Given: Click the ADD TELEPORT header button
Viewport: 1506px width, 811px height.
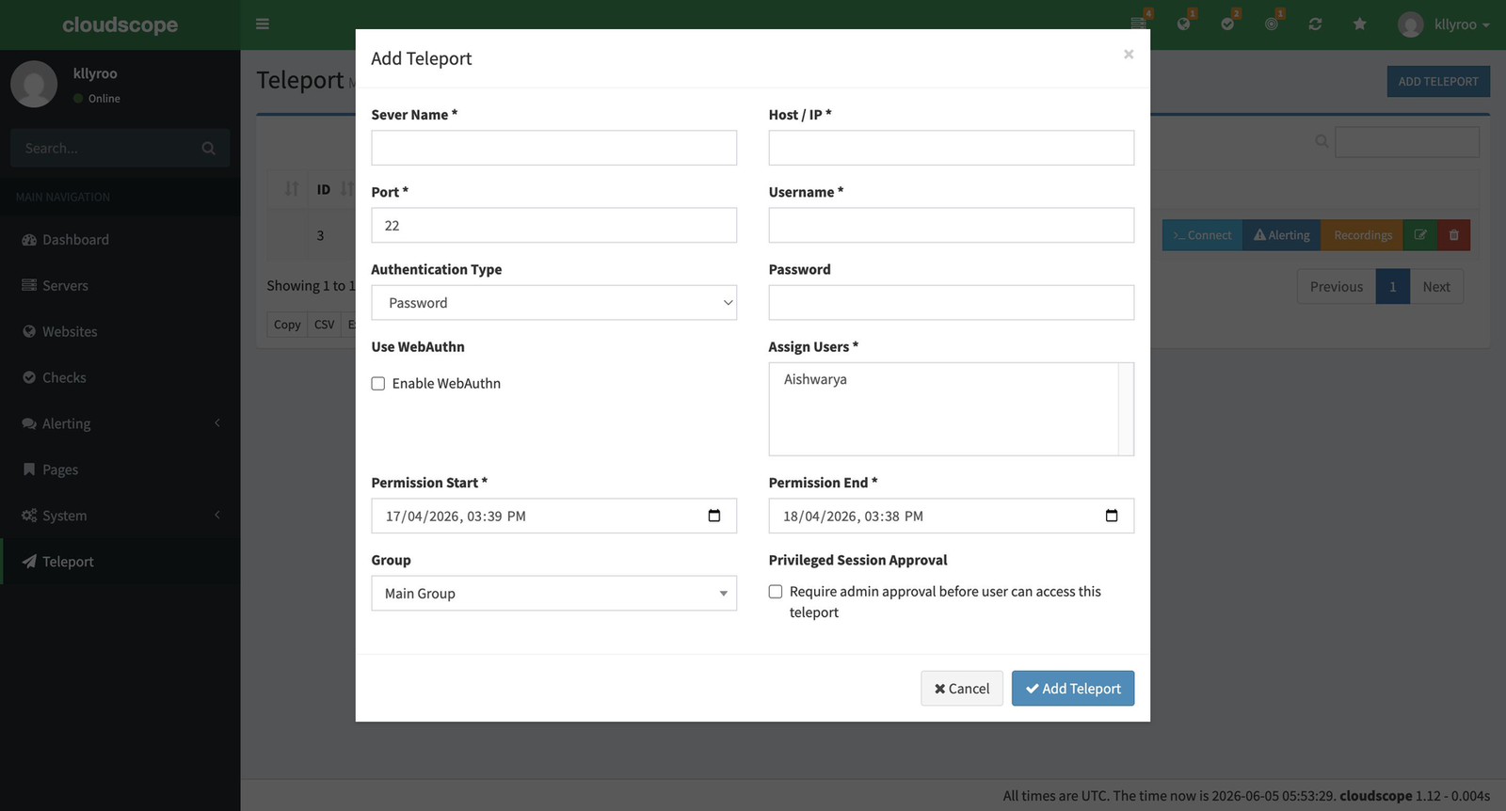Looking at the screenshot, I should click(1437, 82).
